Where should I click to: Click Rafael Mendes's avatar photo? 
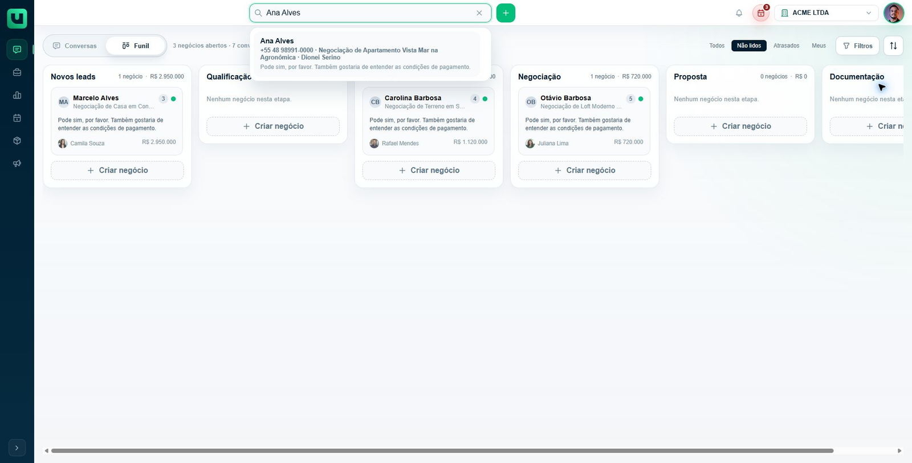pyautogui.click(x=374, y=144)
